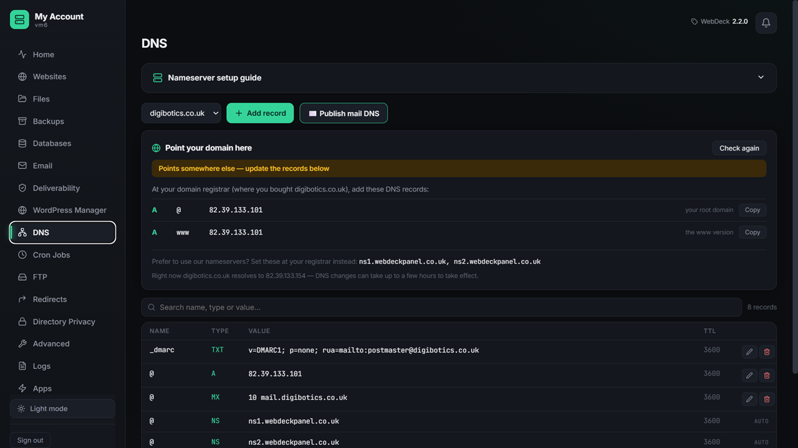798x448 pixels.
Task: Click the My Account header
Action: click(59, 17)
